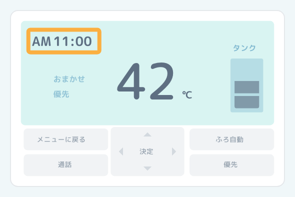Click the upper filled bar in tank gauge
The height and width of the screenshot is (197, 295).
click(x=246, y=87)
